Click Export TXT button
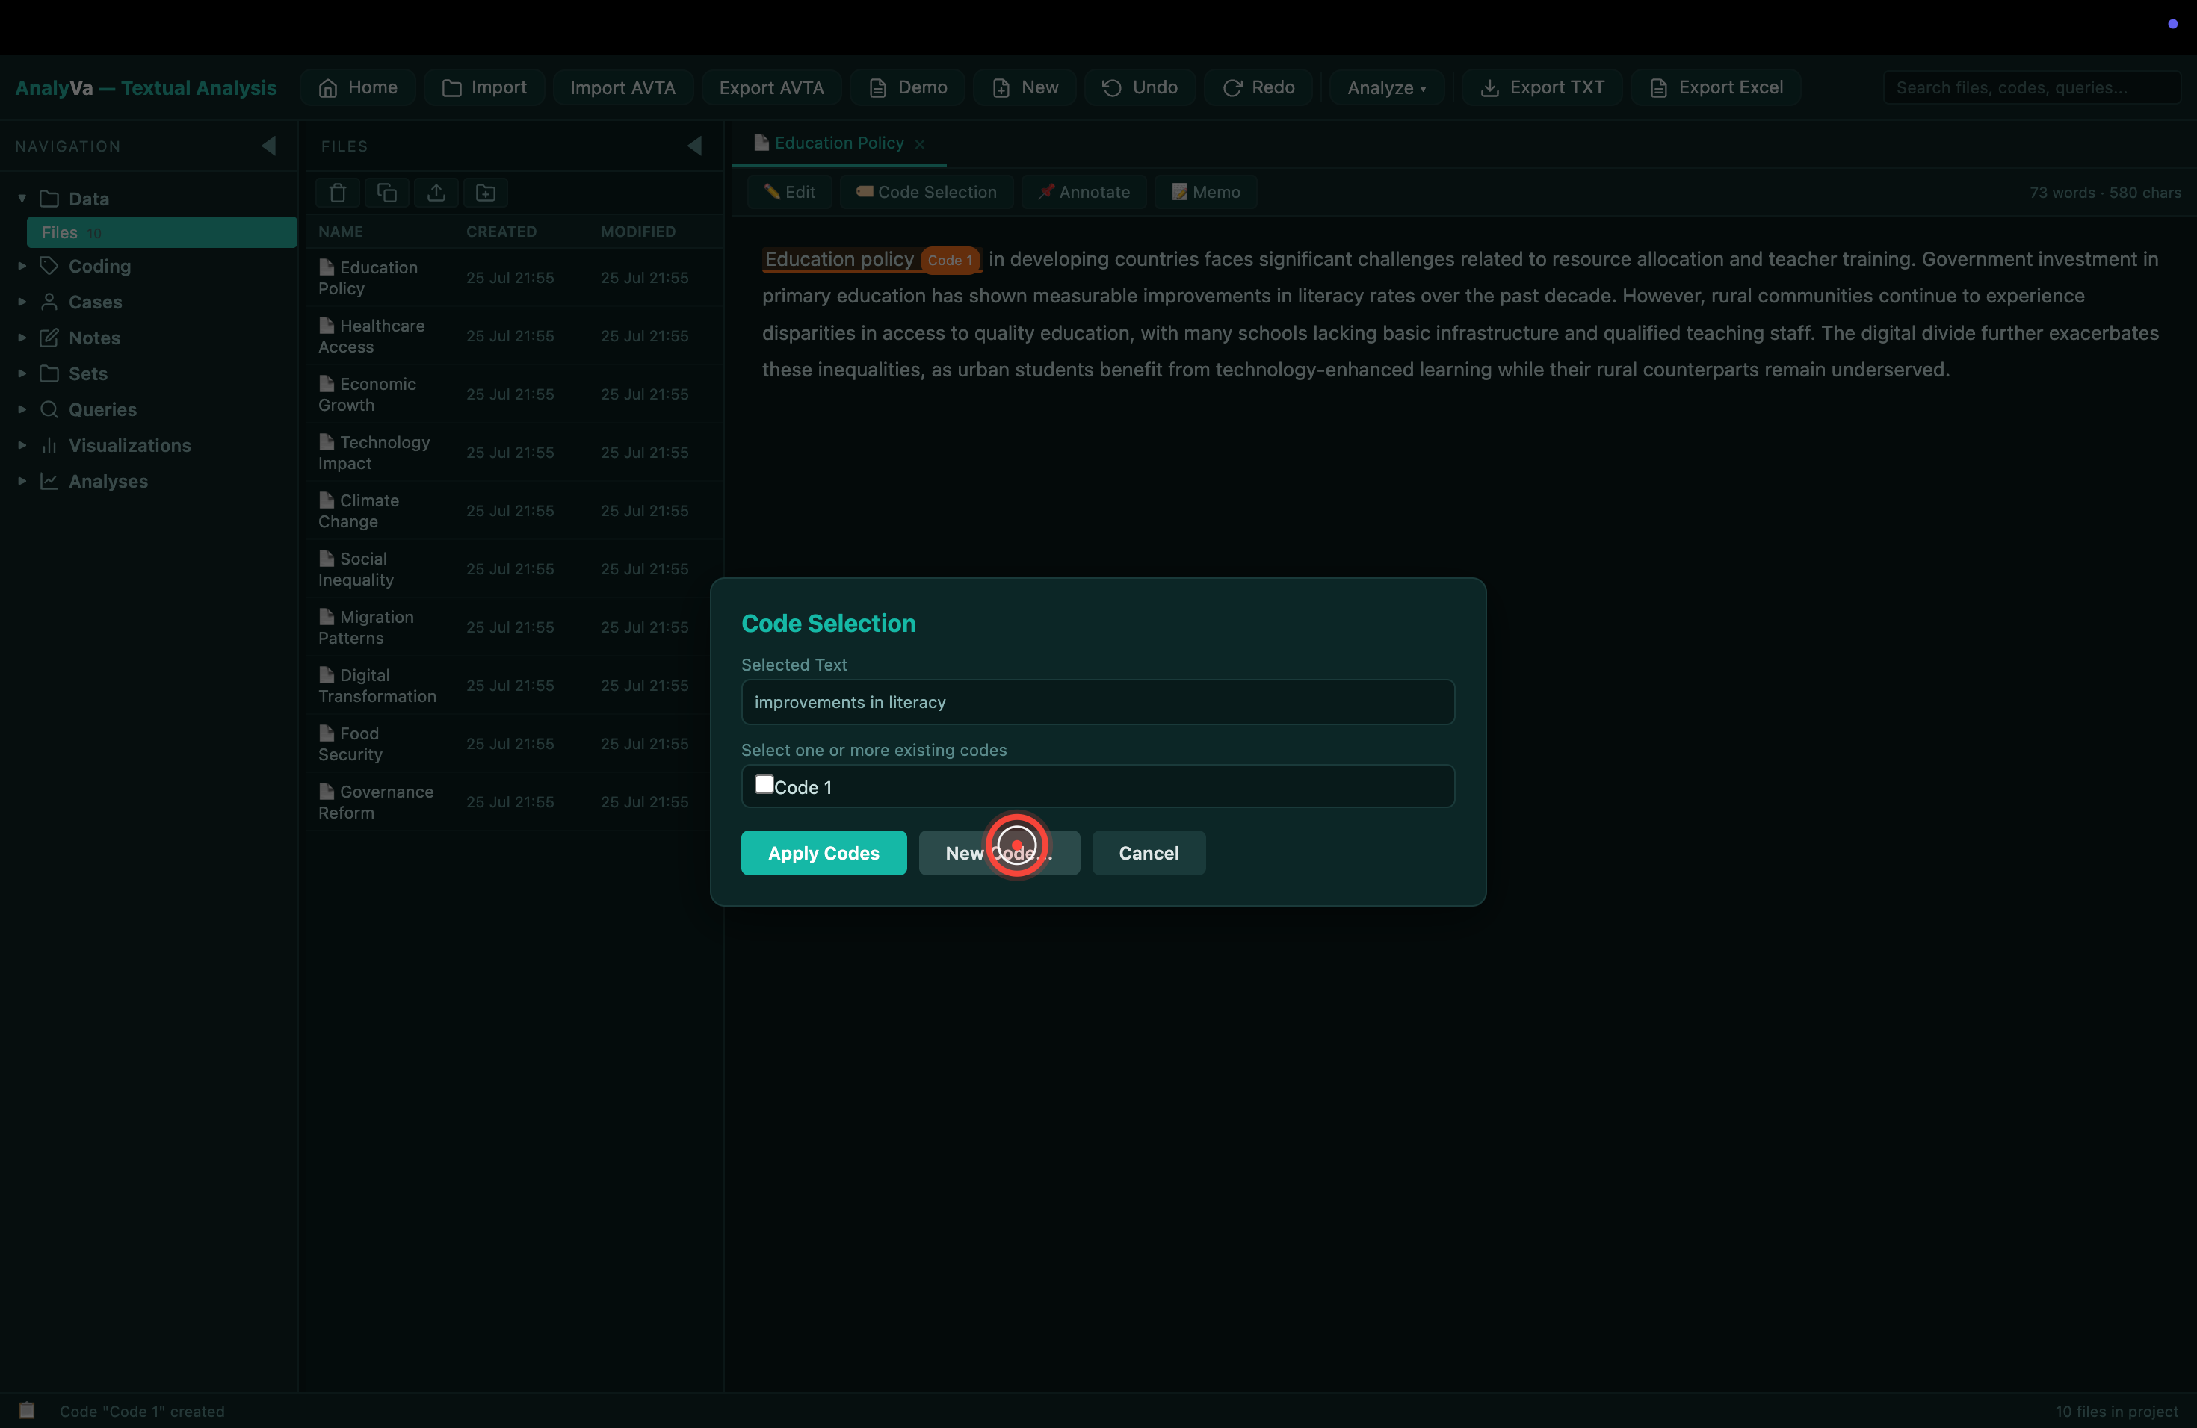This screenshot has width=2197, height=1428. [x=1542, y=87]
